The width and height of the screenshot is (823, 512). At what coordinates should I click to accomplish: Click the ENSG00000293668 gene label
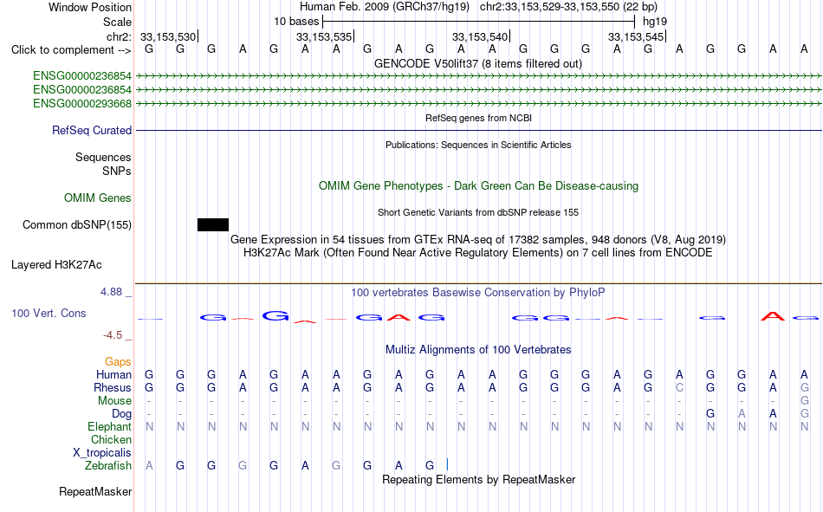point(82,103)
